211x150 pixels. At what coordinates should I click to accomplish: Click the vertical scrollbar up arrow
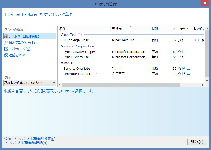207,28
